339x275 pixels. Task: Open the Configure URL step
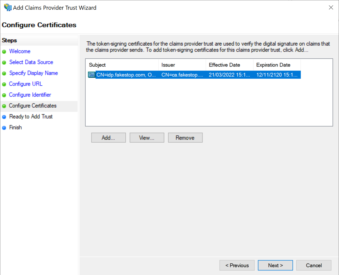point(26,84)
